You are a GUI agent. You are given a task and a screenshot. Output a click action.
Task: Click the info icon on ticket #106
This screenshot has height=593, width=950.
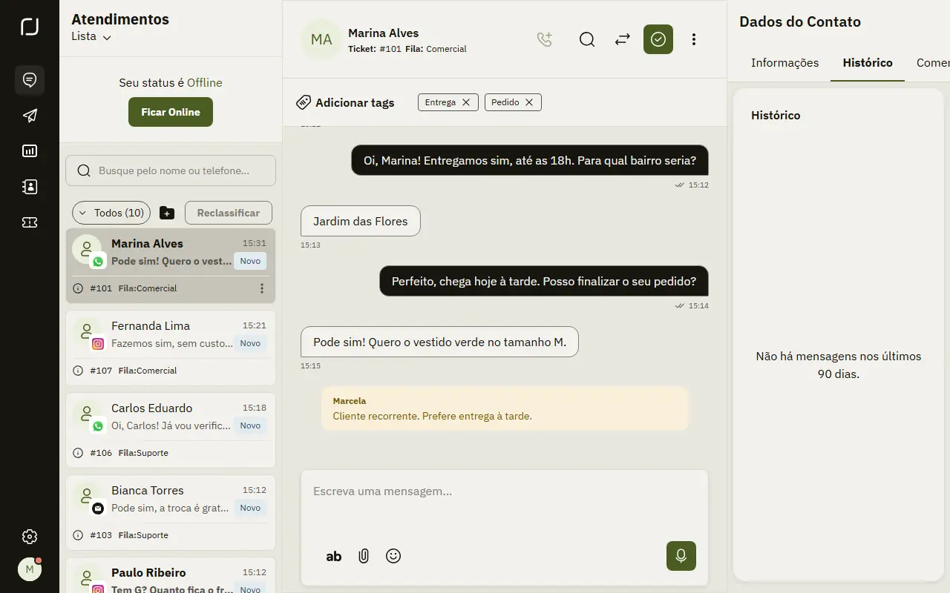78,453
